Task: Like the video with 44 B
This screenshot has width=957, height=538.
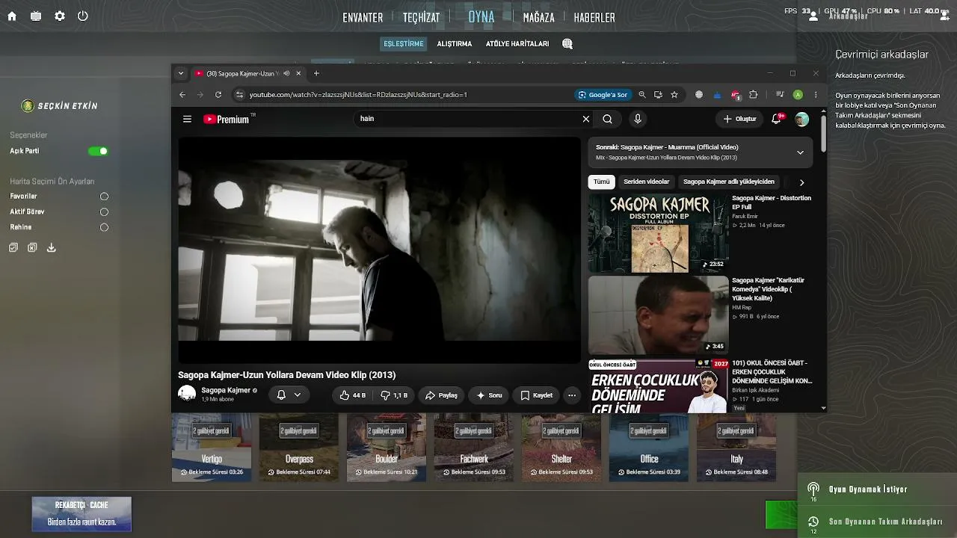Action: click(353, 395)
